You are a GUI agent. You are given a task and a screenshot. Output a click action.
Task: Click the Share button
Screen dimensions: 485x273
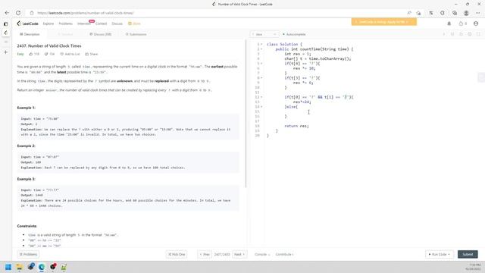pos(92,54)
